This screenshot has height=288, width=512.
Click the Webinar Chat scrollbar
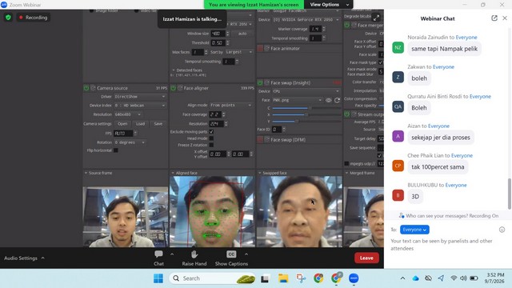tap(509, 194)
